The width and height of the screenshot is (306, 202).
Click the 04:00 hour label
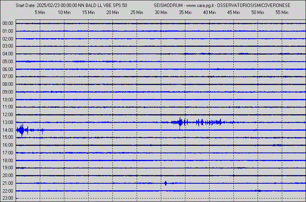pyautogui.click(x=8, y=54)
